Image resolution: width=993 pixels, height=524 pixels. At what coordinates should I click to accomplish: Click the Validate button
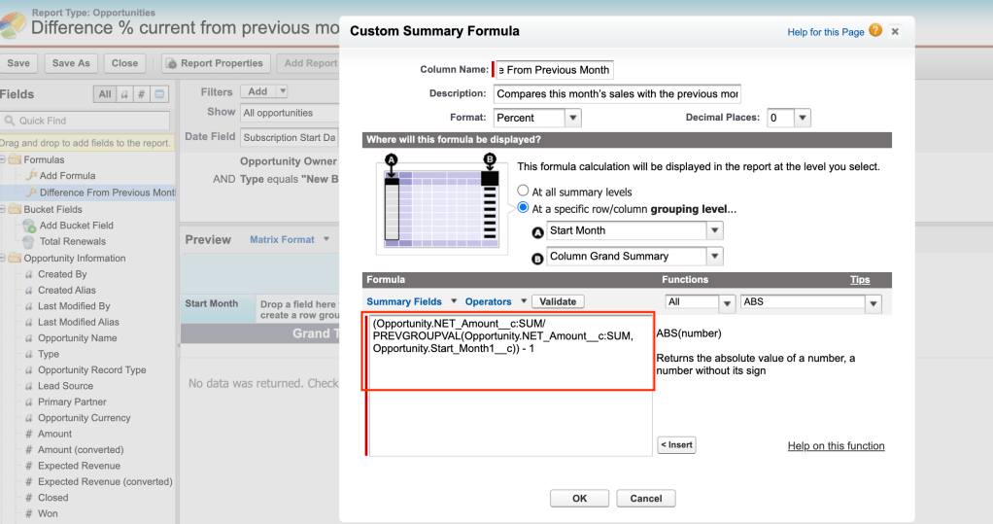(x=558, y=301)
